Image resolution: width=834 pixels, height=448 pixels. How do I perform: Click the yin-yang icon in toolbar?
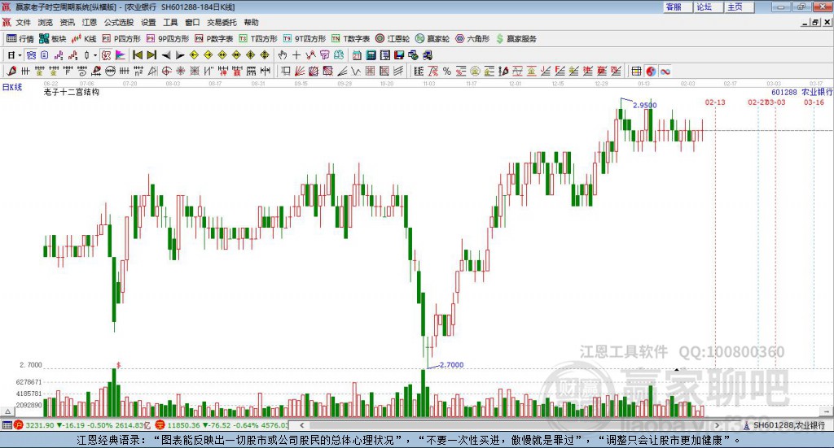pyautogui.click(x=651, y=72)
